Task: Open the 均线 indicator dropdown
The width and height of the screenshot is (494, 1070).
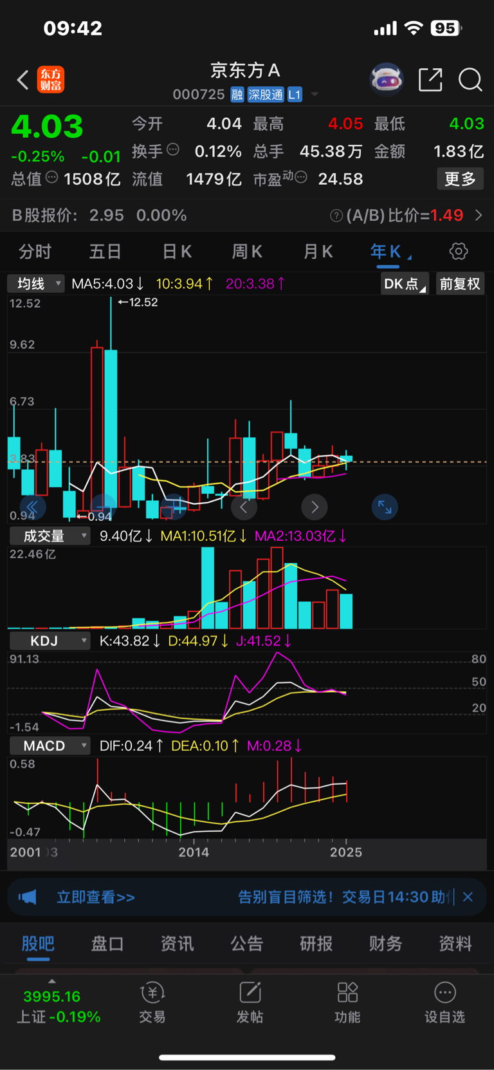Action: (x=36, y=284)
